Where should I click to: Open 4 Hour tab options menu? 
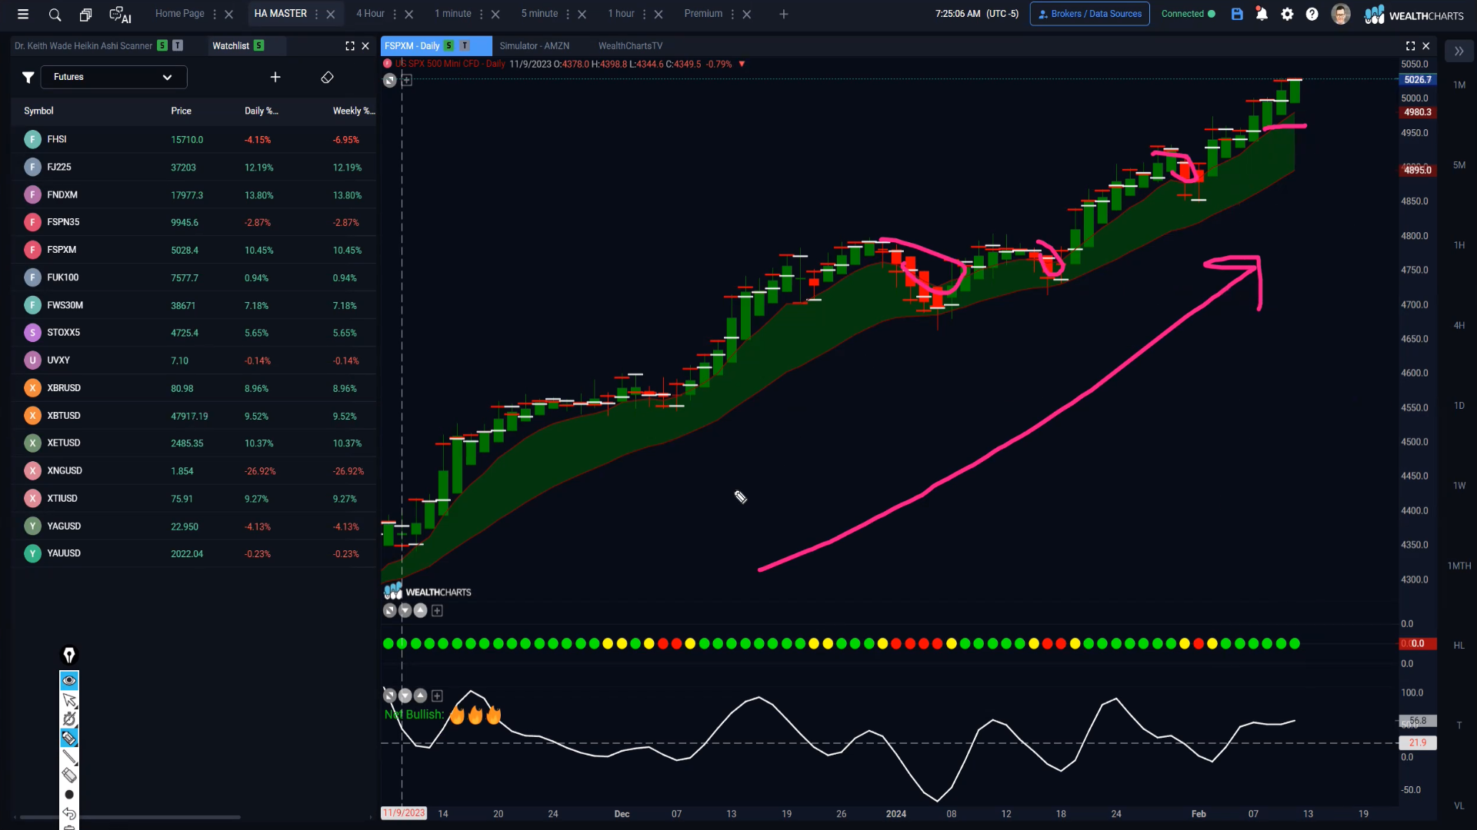click(395, 14)
